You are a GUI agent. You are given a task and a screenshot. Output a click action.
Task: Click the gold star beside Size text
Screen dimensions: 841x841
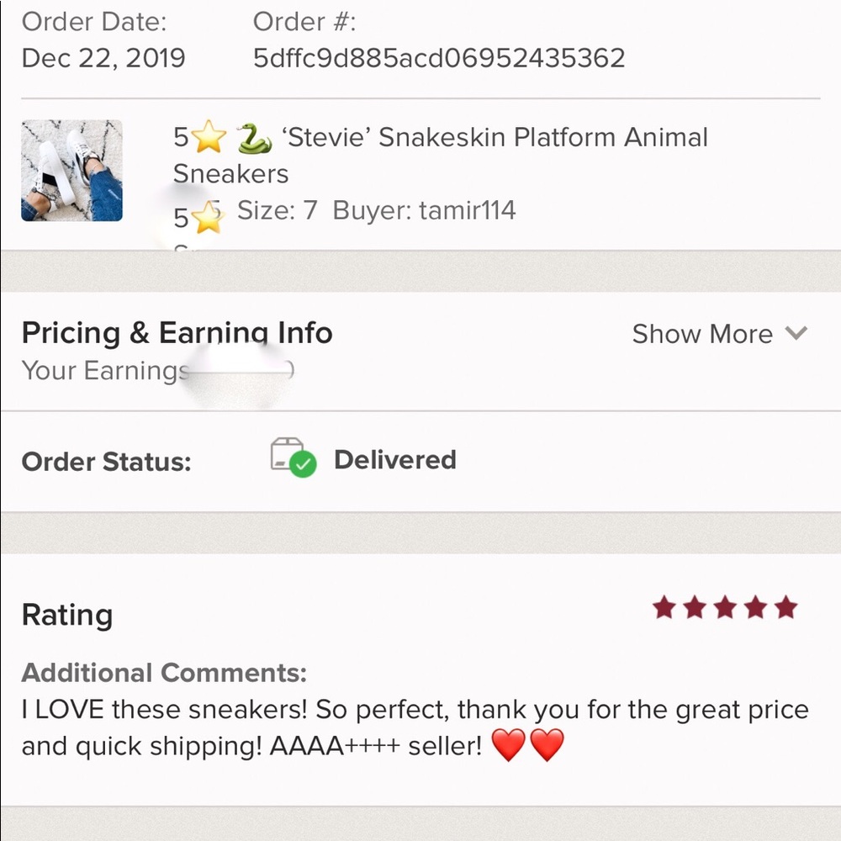207,218
